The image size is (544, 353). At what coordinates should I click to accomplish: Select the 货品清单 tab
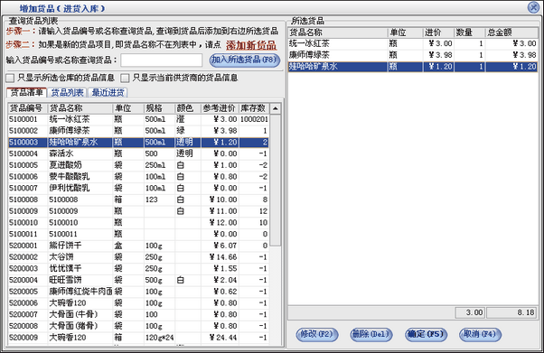pos(27,92)
